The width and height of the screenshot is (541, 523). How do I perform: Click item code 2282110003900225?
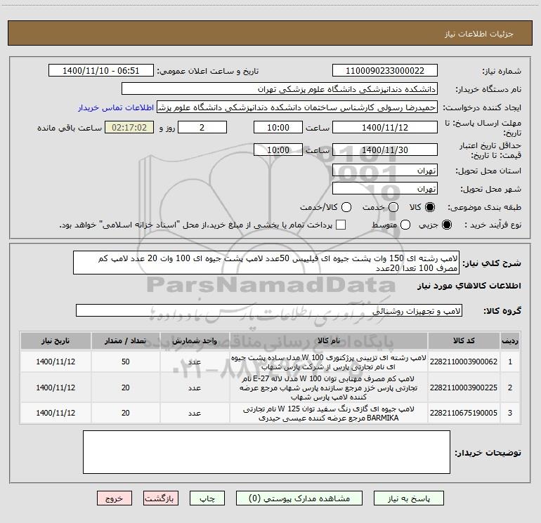[464, 388]
